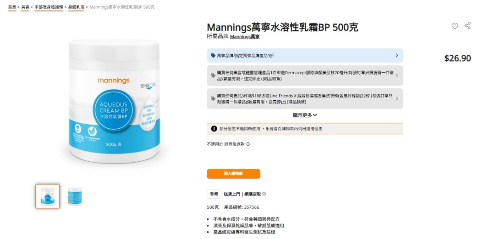
Task: Go to 首頁 in the breadcrumb
Action: [12, 7]
